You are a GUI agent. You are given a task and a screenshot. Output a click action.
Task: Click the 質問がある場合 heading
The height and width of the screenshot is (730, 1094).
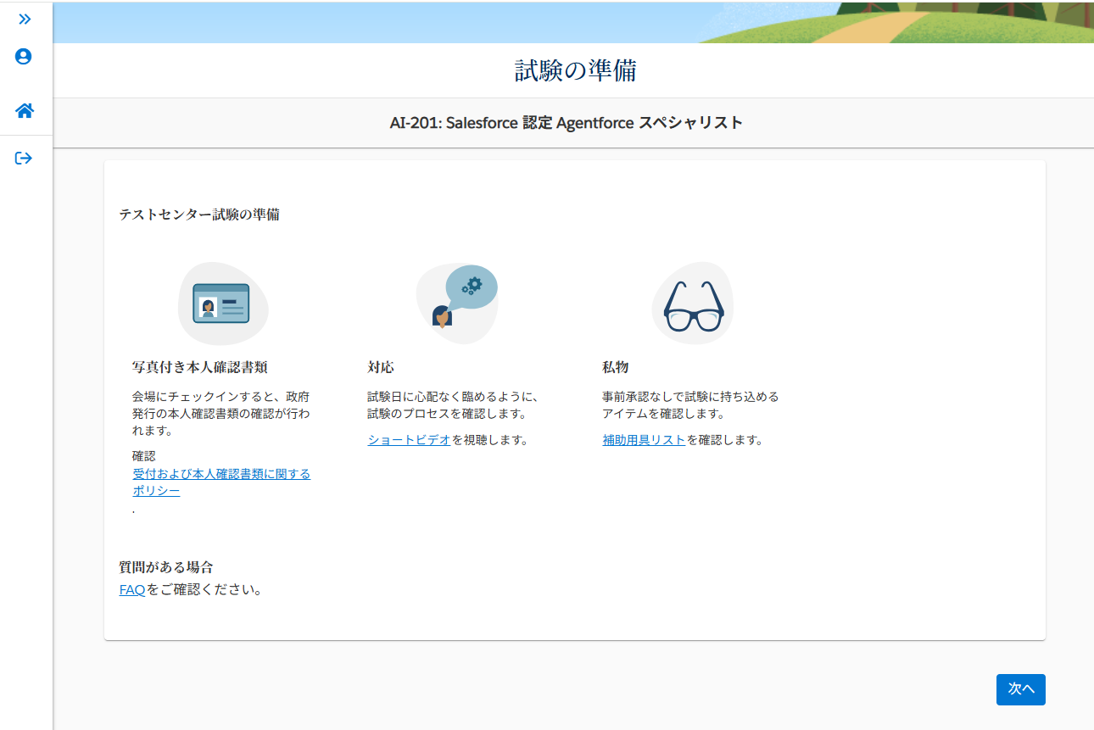click(166, 567)
